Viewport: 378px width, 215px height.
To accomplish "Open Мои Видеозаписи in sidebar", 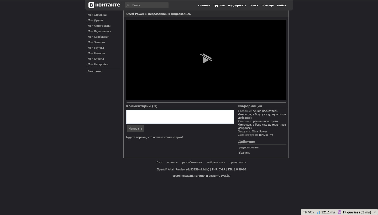I will [99, 31].
